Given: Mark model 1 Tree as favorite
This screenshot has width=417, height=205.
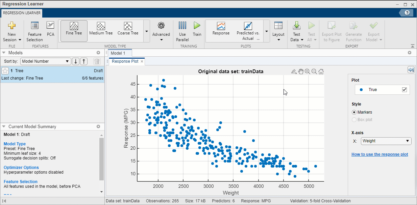Looking at the screenshot, I should [5, 71].
